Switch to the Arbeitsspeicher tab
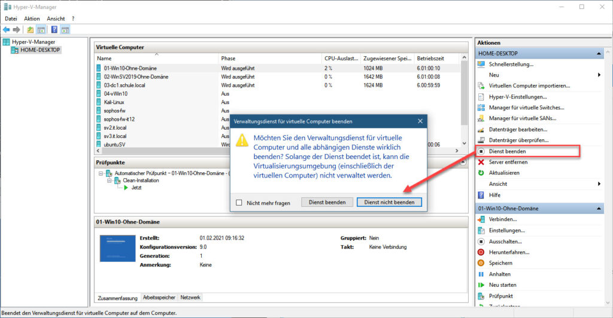Screen dimensions: 613x318 [159, 297]
